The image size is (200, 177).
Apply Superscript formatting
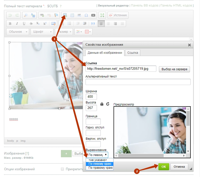[x=45, y=23]
